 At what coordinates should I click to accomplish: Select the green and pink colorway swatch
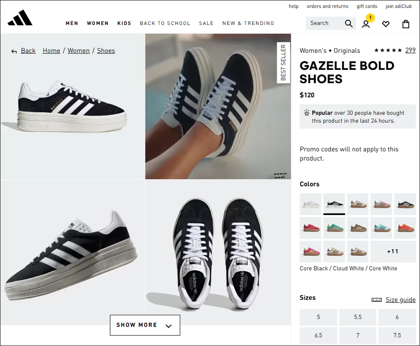pyautogui.click(x=334, y=228)
